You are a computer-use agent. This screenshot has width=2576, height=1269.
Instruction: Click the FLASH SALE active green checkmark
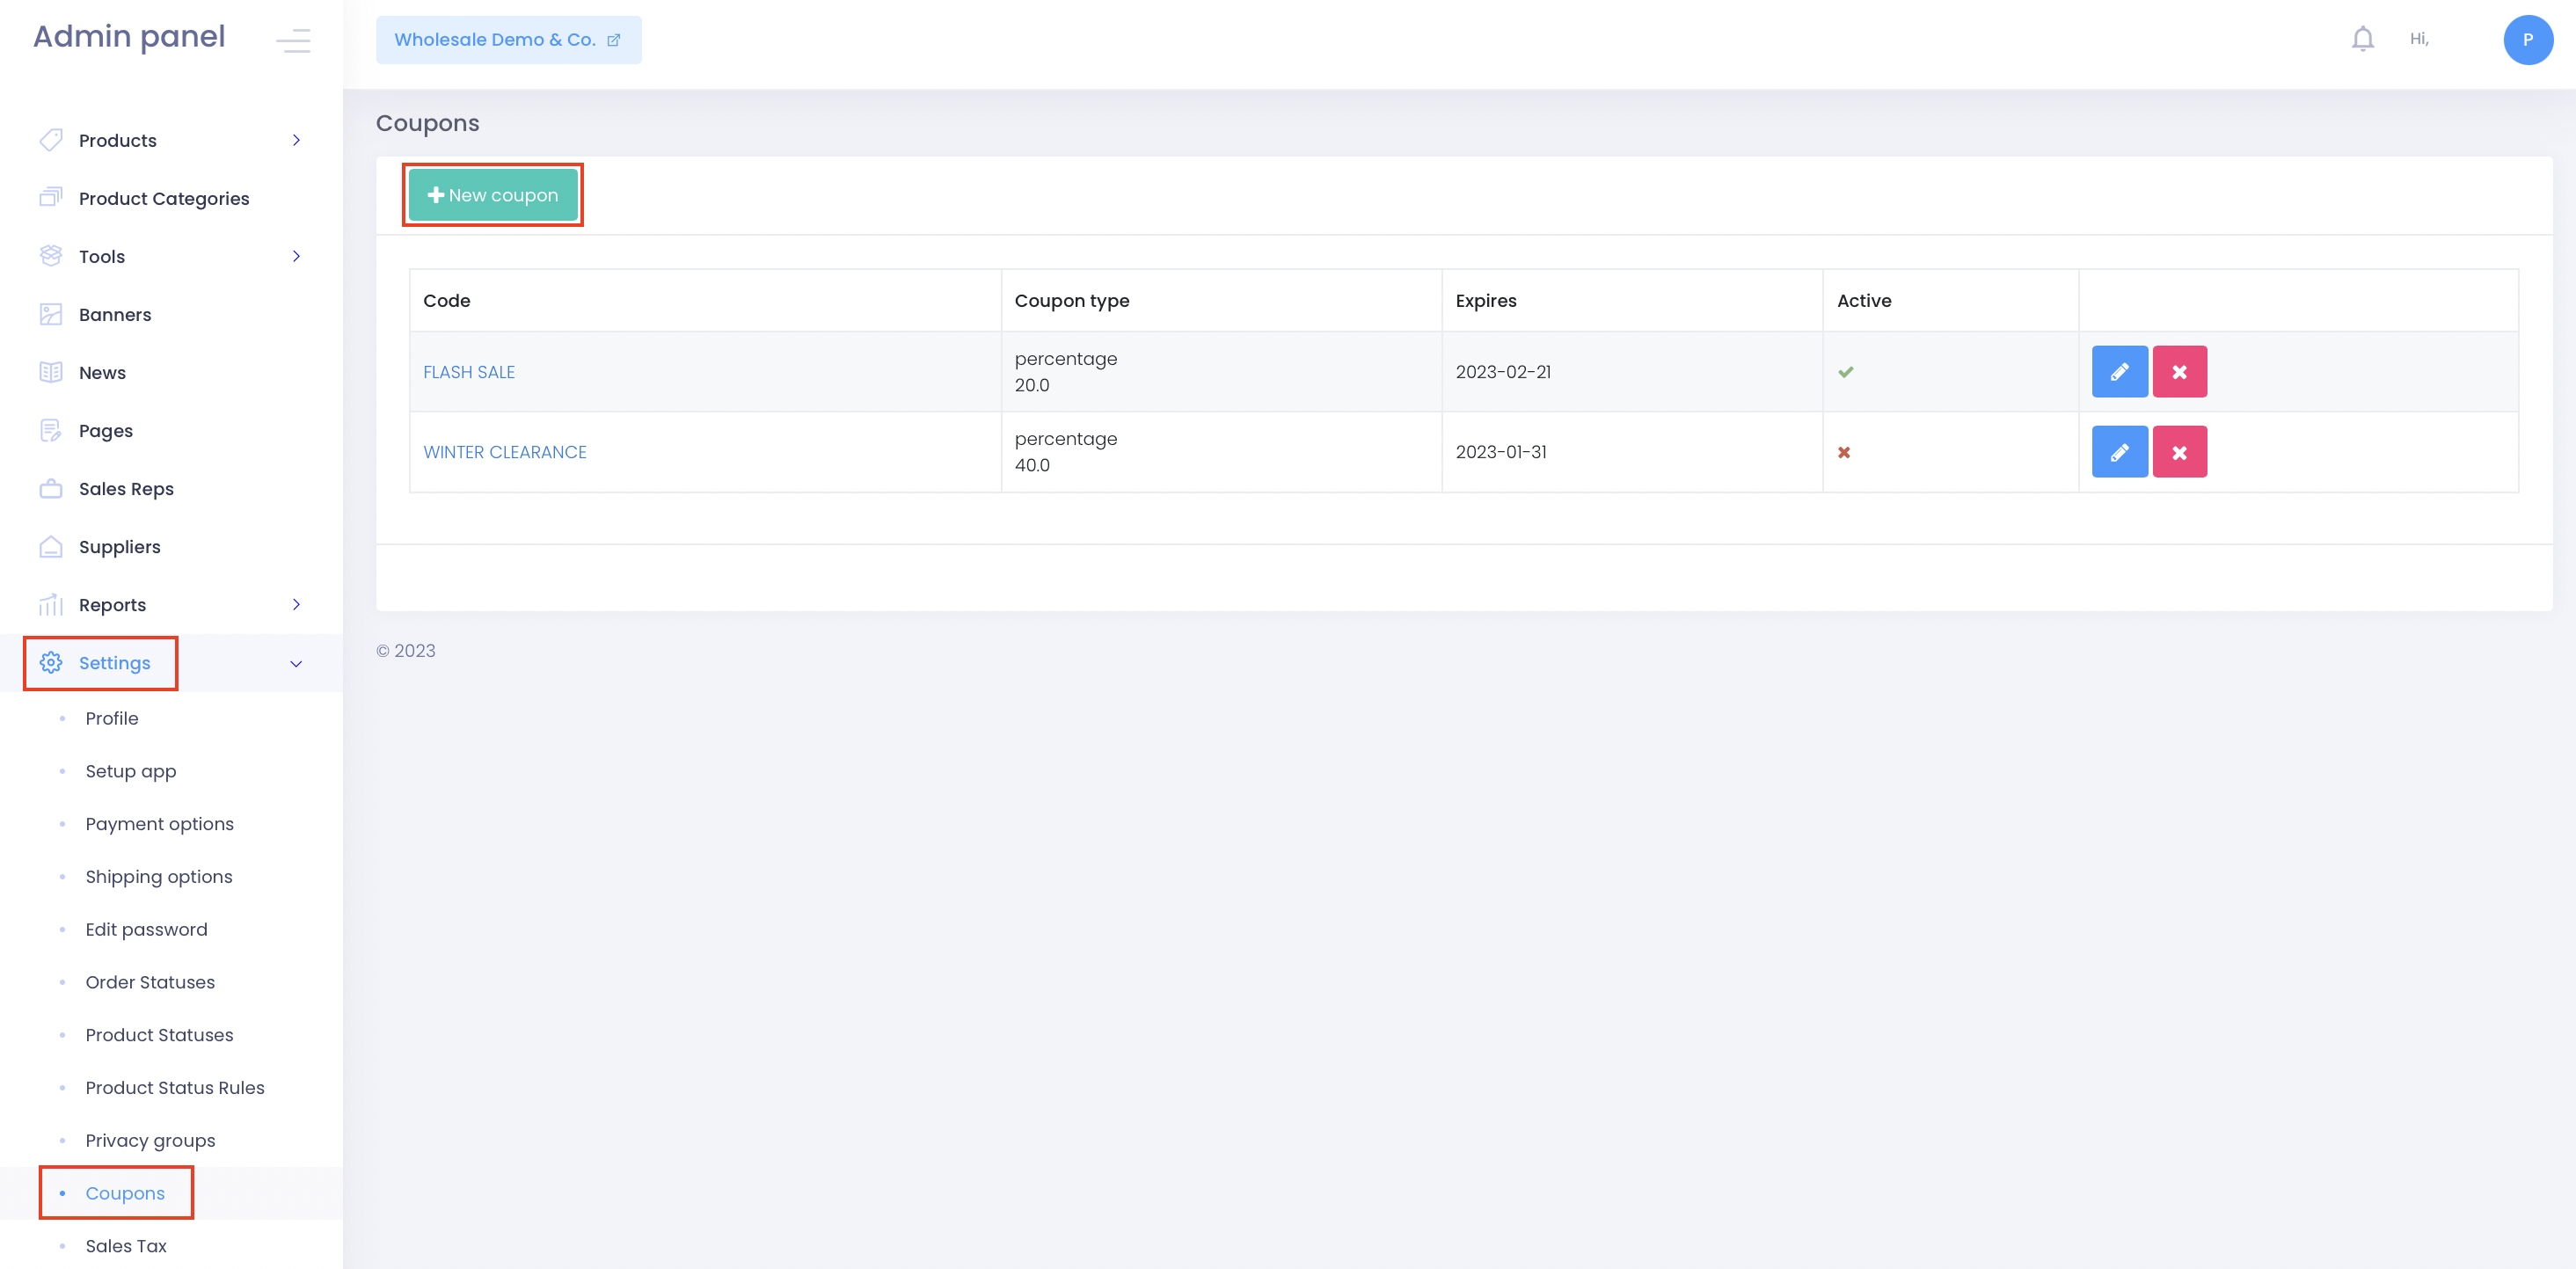click(x=1845, y=372)
